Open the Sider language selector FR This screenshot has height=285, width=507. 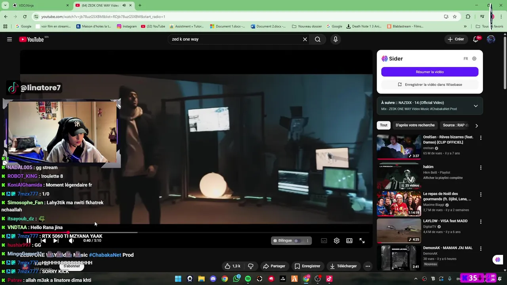(x=466, y=59)
